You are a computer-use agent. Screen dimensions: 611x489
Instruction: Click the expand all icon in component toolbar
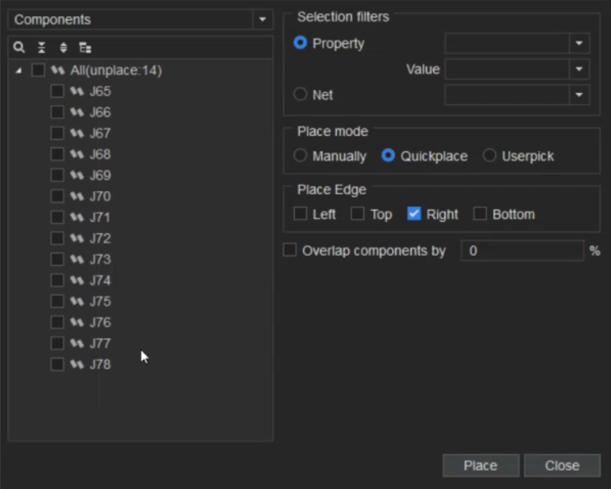(63, 48)
